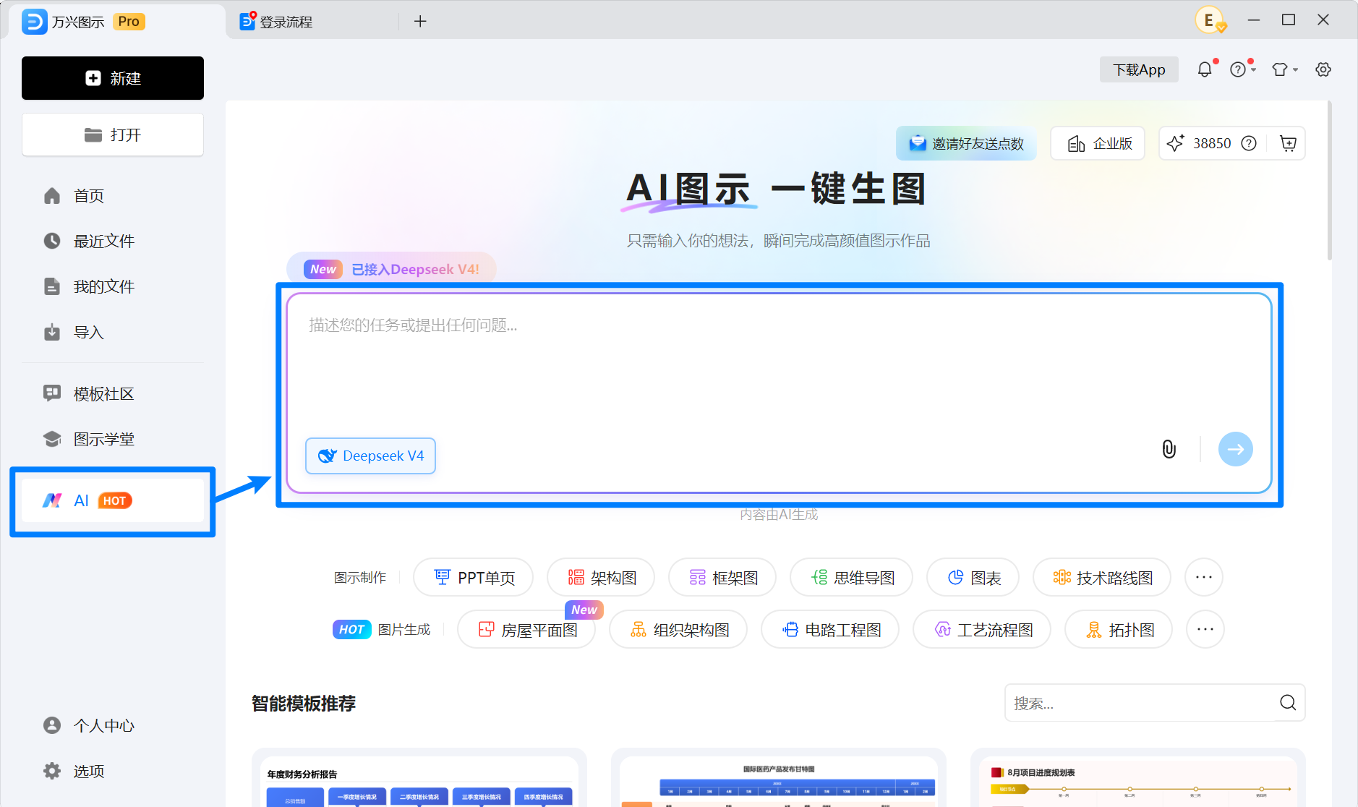Open 选项 settings in the sidebar
The image size is (1358, 807).
pos(113,771)
